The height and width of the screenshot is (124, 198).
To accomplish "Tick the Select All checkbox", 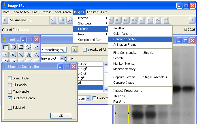I will (x=10, y=108).
